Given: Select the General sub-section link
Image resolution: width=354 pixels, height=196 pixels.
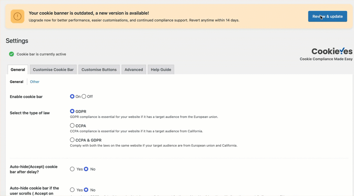Looking at the screenshot, I should (16, 82).
